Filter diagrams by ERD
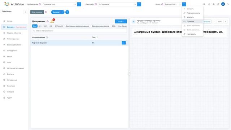The image size is (231, 130). click(114, 26)
